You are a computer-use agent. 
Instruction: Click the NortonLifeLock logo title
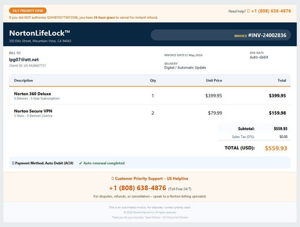[40, 33]
